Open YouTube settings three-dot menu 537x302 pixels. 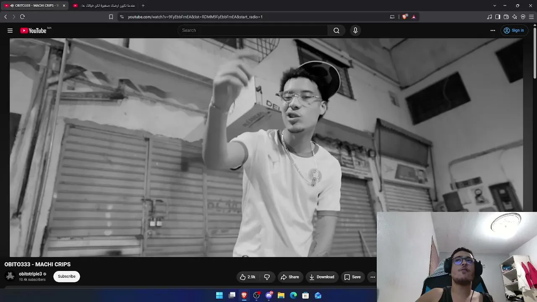[x=493, y=30]
